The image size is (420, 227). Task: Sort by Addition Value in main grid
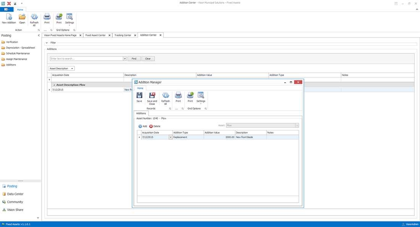point(232,75)
